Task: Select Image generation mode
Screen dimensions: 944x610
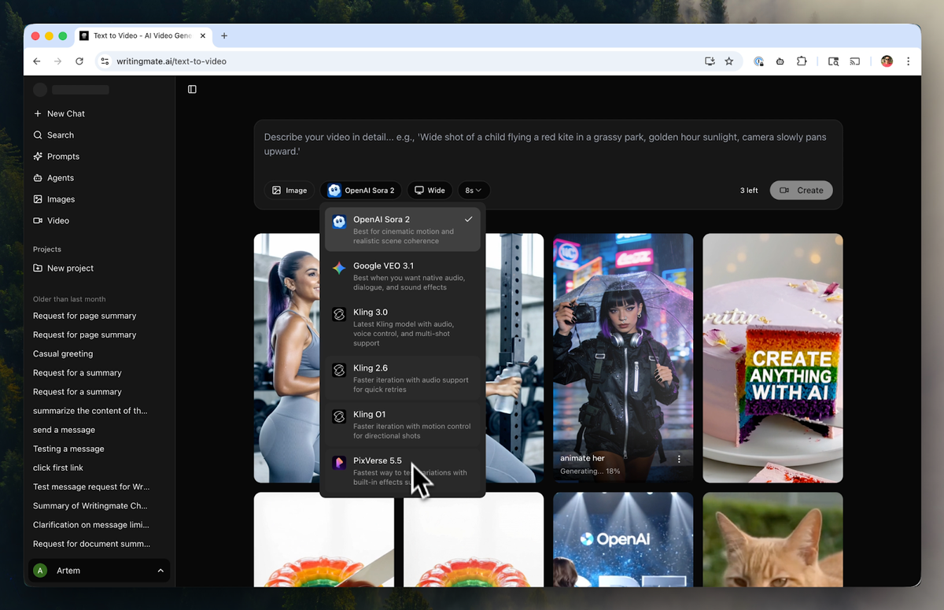Action: (289, 190)
